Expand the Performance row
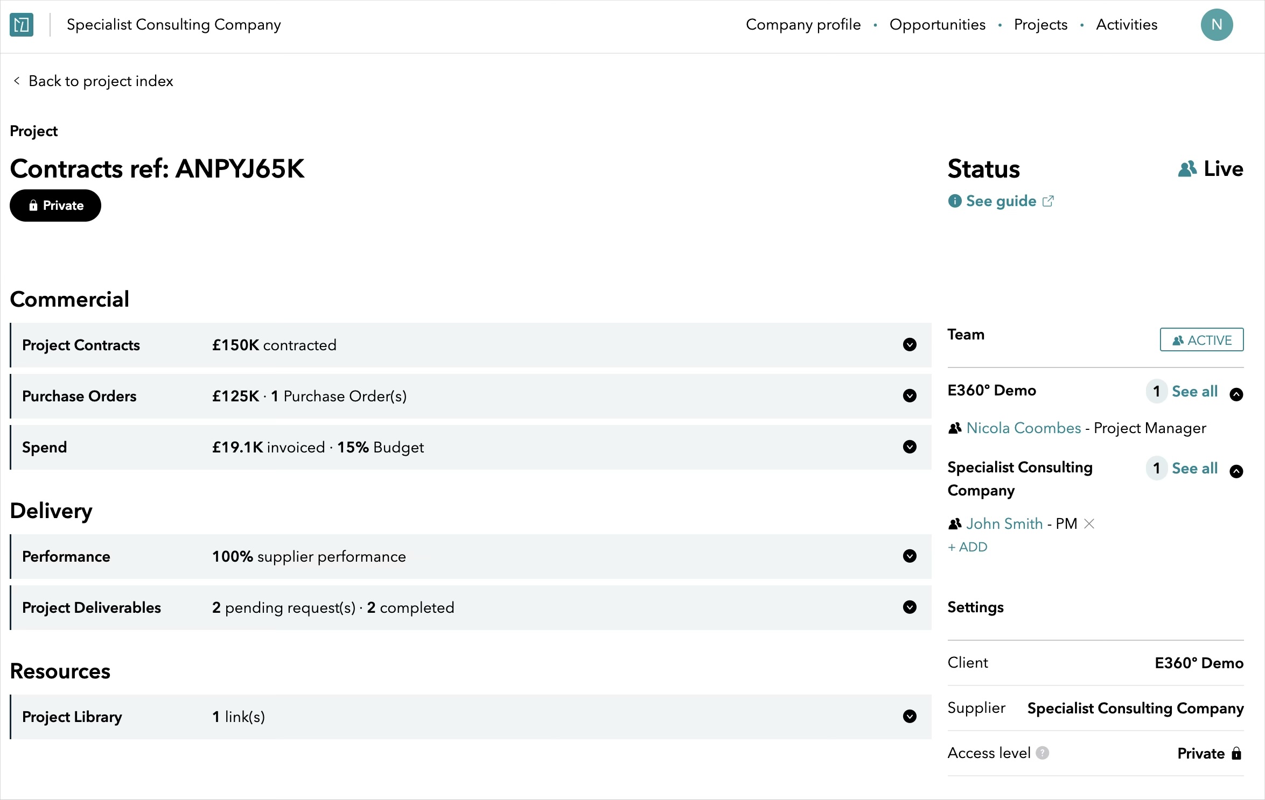Screen dimensions: 1265x800 pos(910,556)
